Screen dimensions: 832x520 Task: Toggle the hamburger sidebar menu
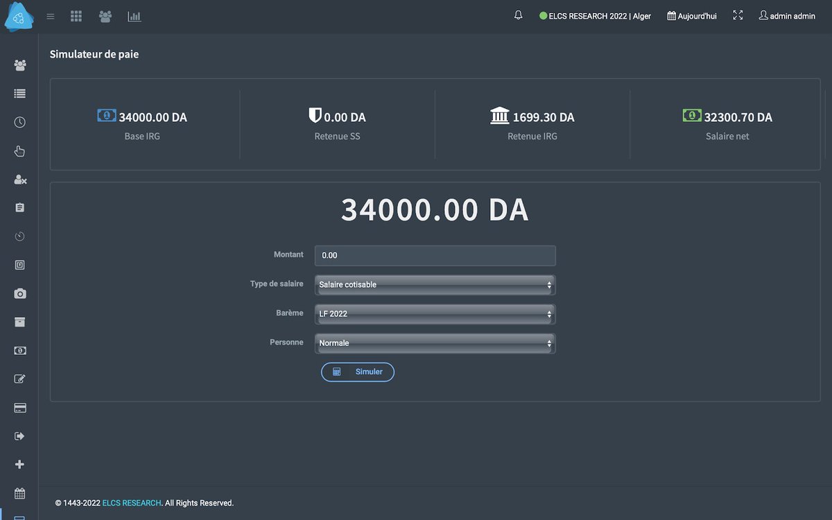coord(51,16)
